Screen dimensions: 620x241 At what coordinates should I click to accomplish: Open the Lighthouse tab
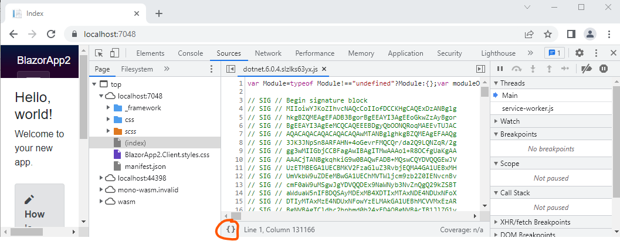(498, 53)
